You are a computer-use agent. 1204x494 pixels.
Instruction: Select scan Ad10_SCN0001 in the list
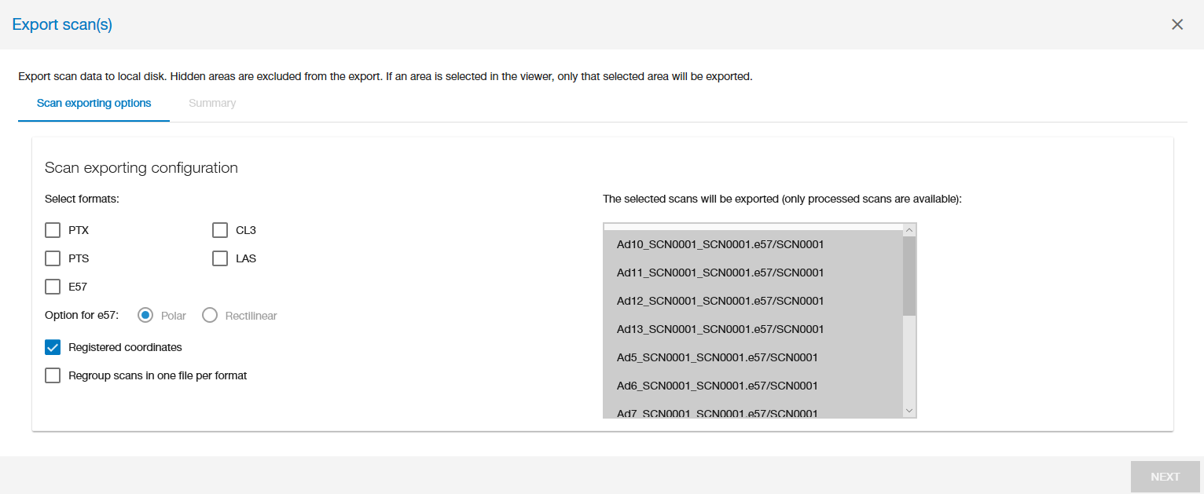(720, 244)
